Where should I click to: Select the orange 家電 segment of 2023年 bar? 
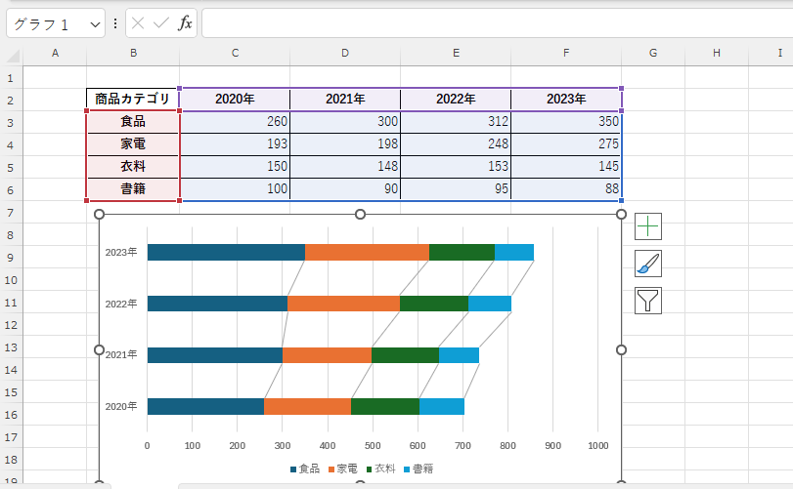(367, 253)
